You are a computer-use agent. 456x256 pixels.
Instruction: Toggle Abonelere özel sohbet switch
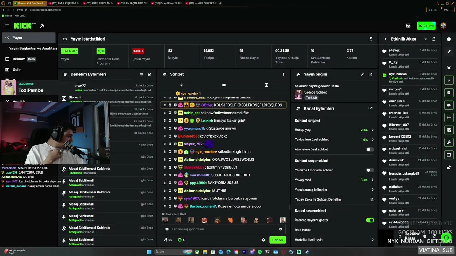pyautogui.click(x=370, y=149)
